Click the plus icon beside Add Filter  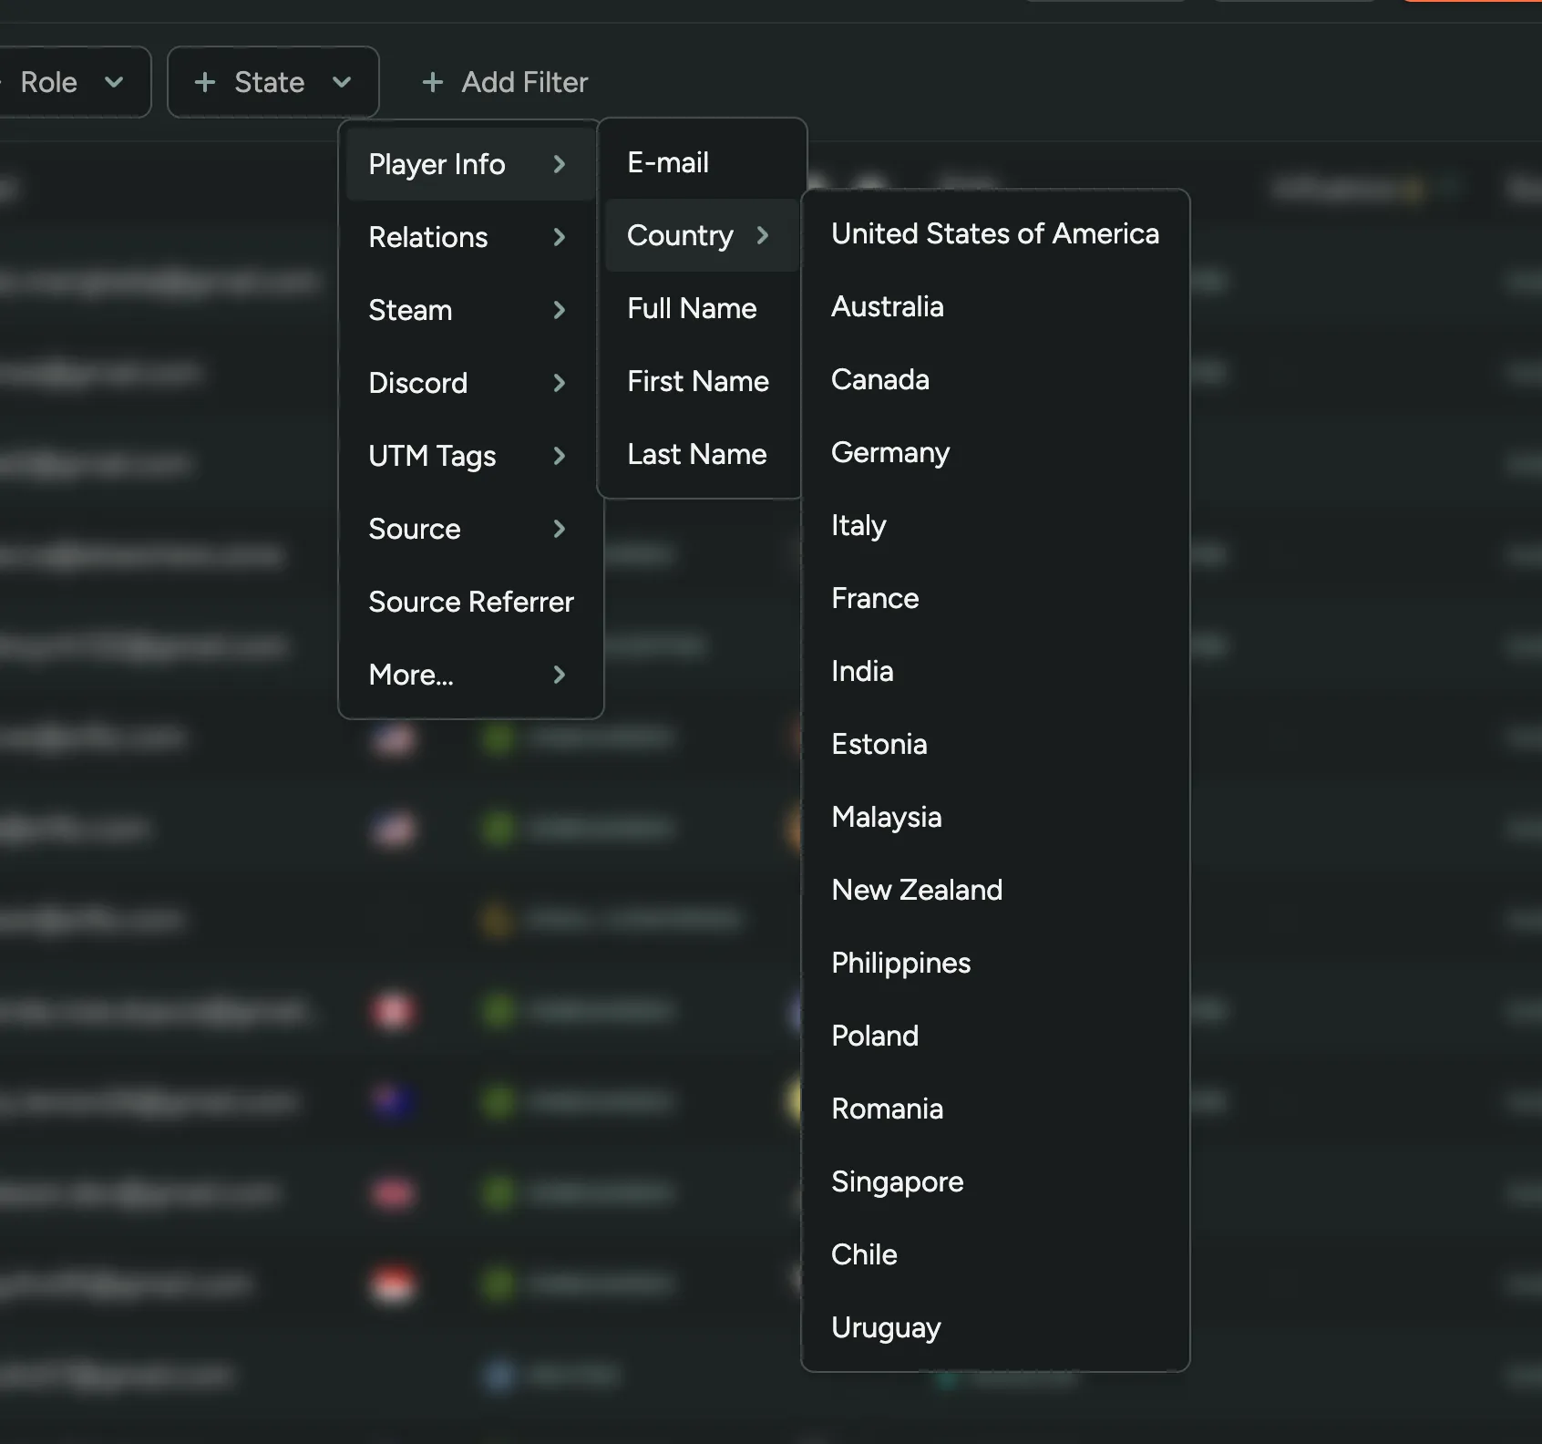point(432,82)
